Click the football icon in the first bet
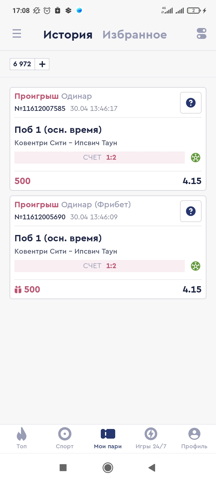Viewport: 216px width, 482px height. (x=196, y=158)
